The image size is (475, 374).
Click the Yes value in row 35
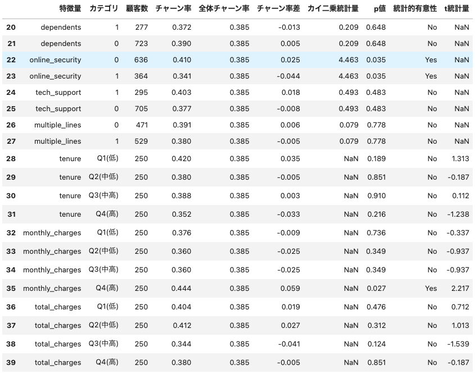click(x=431, y=289)
